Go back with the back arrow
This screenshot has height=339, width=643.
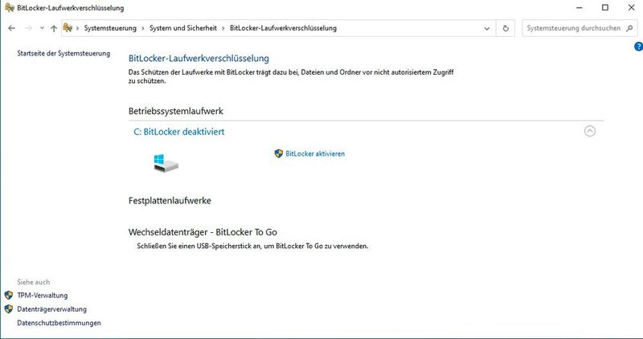click(11, 28)
